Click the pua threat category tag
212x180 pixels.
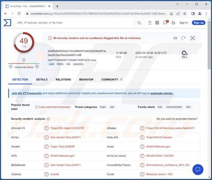[112, 107]
